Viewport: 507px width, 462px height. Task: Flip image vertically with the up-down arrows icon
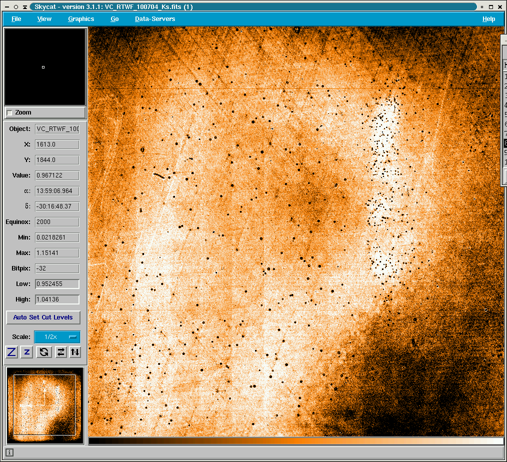[75, 352]
